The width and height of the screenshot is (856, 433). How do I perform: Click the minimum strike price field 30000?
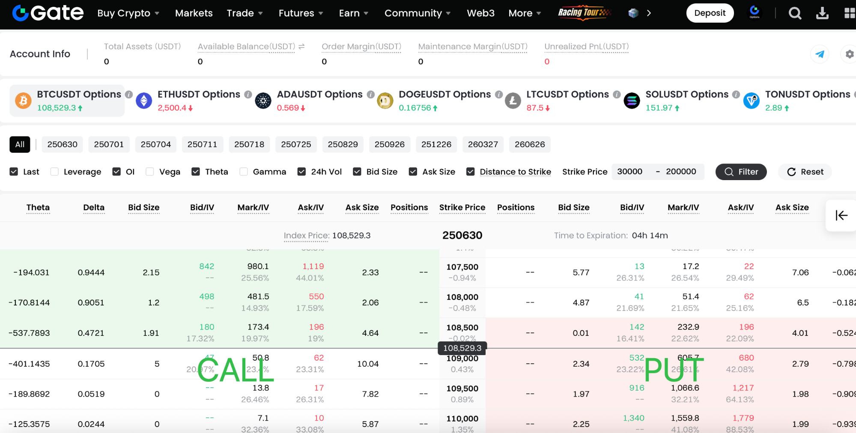point(630,172)
